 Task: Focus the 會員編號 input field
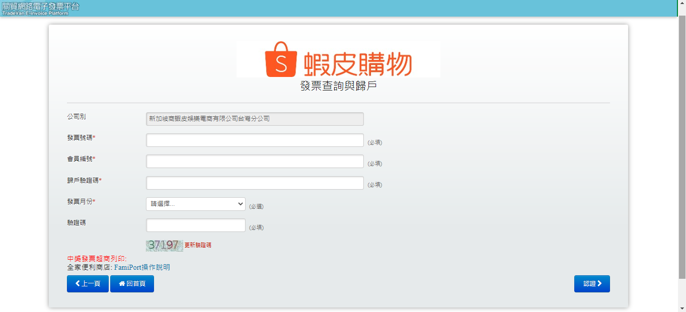tap(255, 162)
